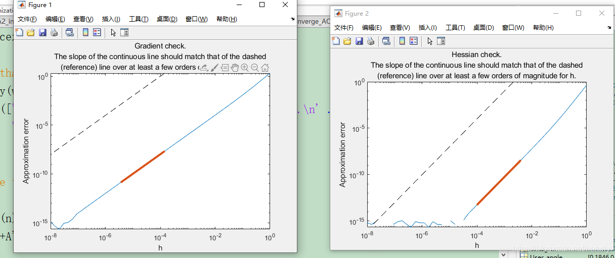Save figure icon in Figure 2 toolbar

point(359,41)
